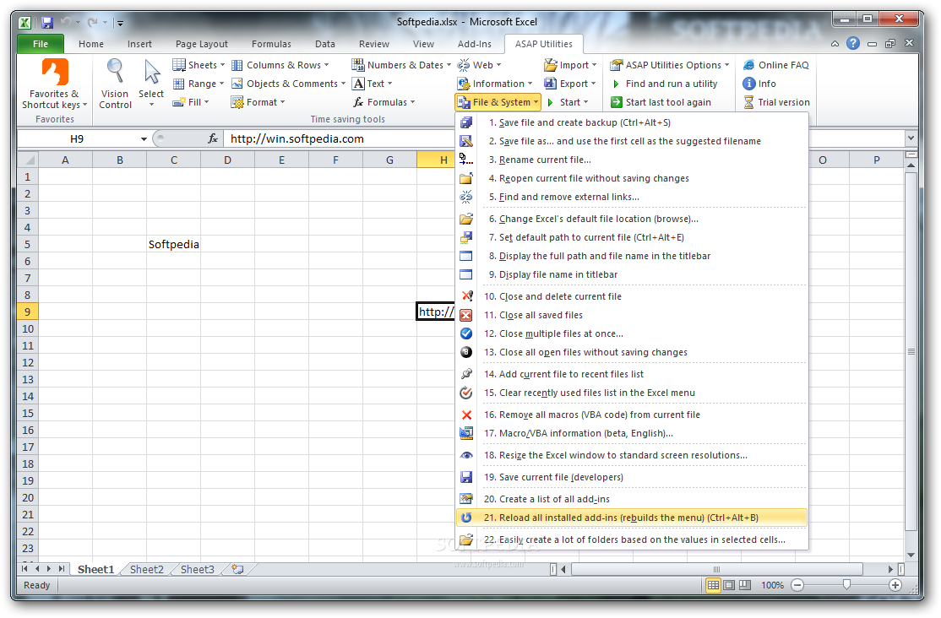Click the Insert Function fx icon
The image size is (941, 618).
click(213, 138)
